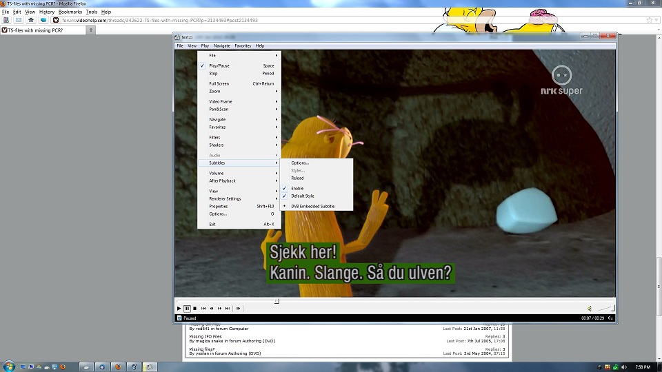Expand the Volume submenu
This screenshot has width=662, height=372.
[239, 174]
